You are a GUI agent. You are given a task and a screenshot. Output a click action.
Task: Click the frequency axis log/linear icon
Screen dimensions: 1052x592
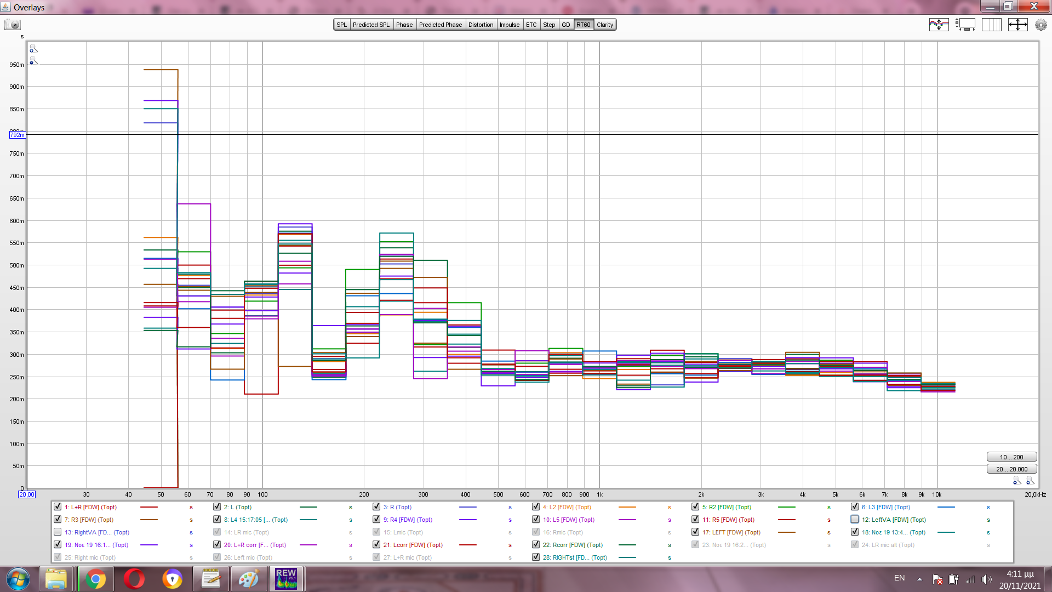click(x=991, y=25)
